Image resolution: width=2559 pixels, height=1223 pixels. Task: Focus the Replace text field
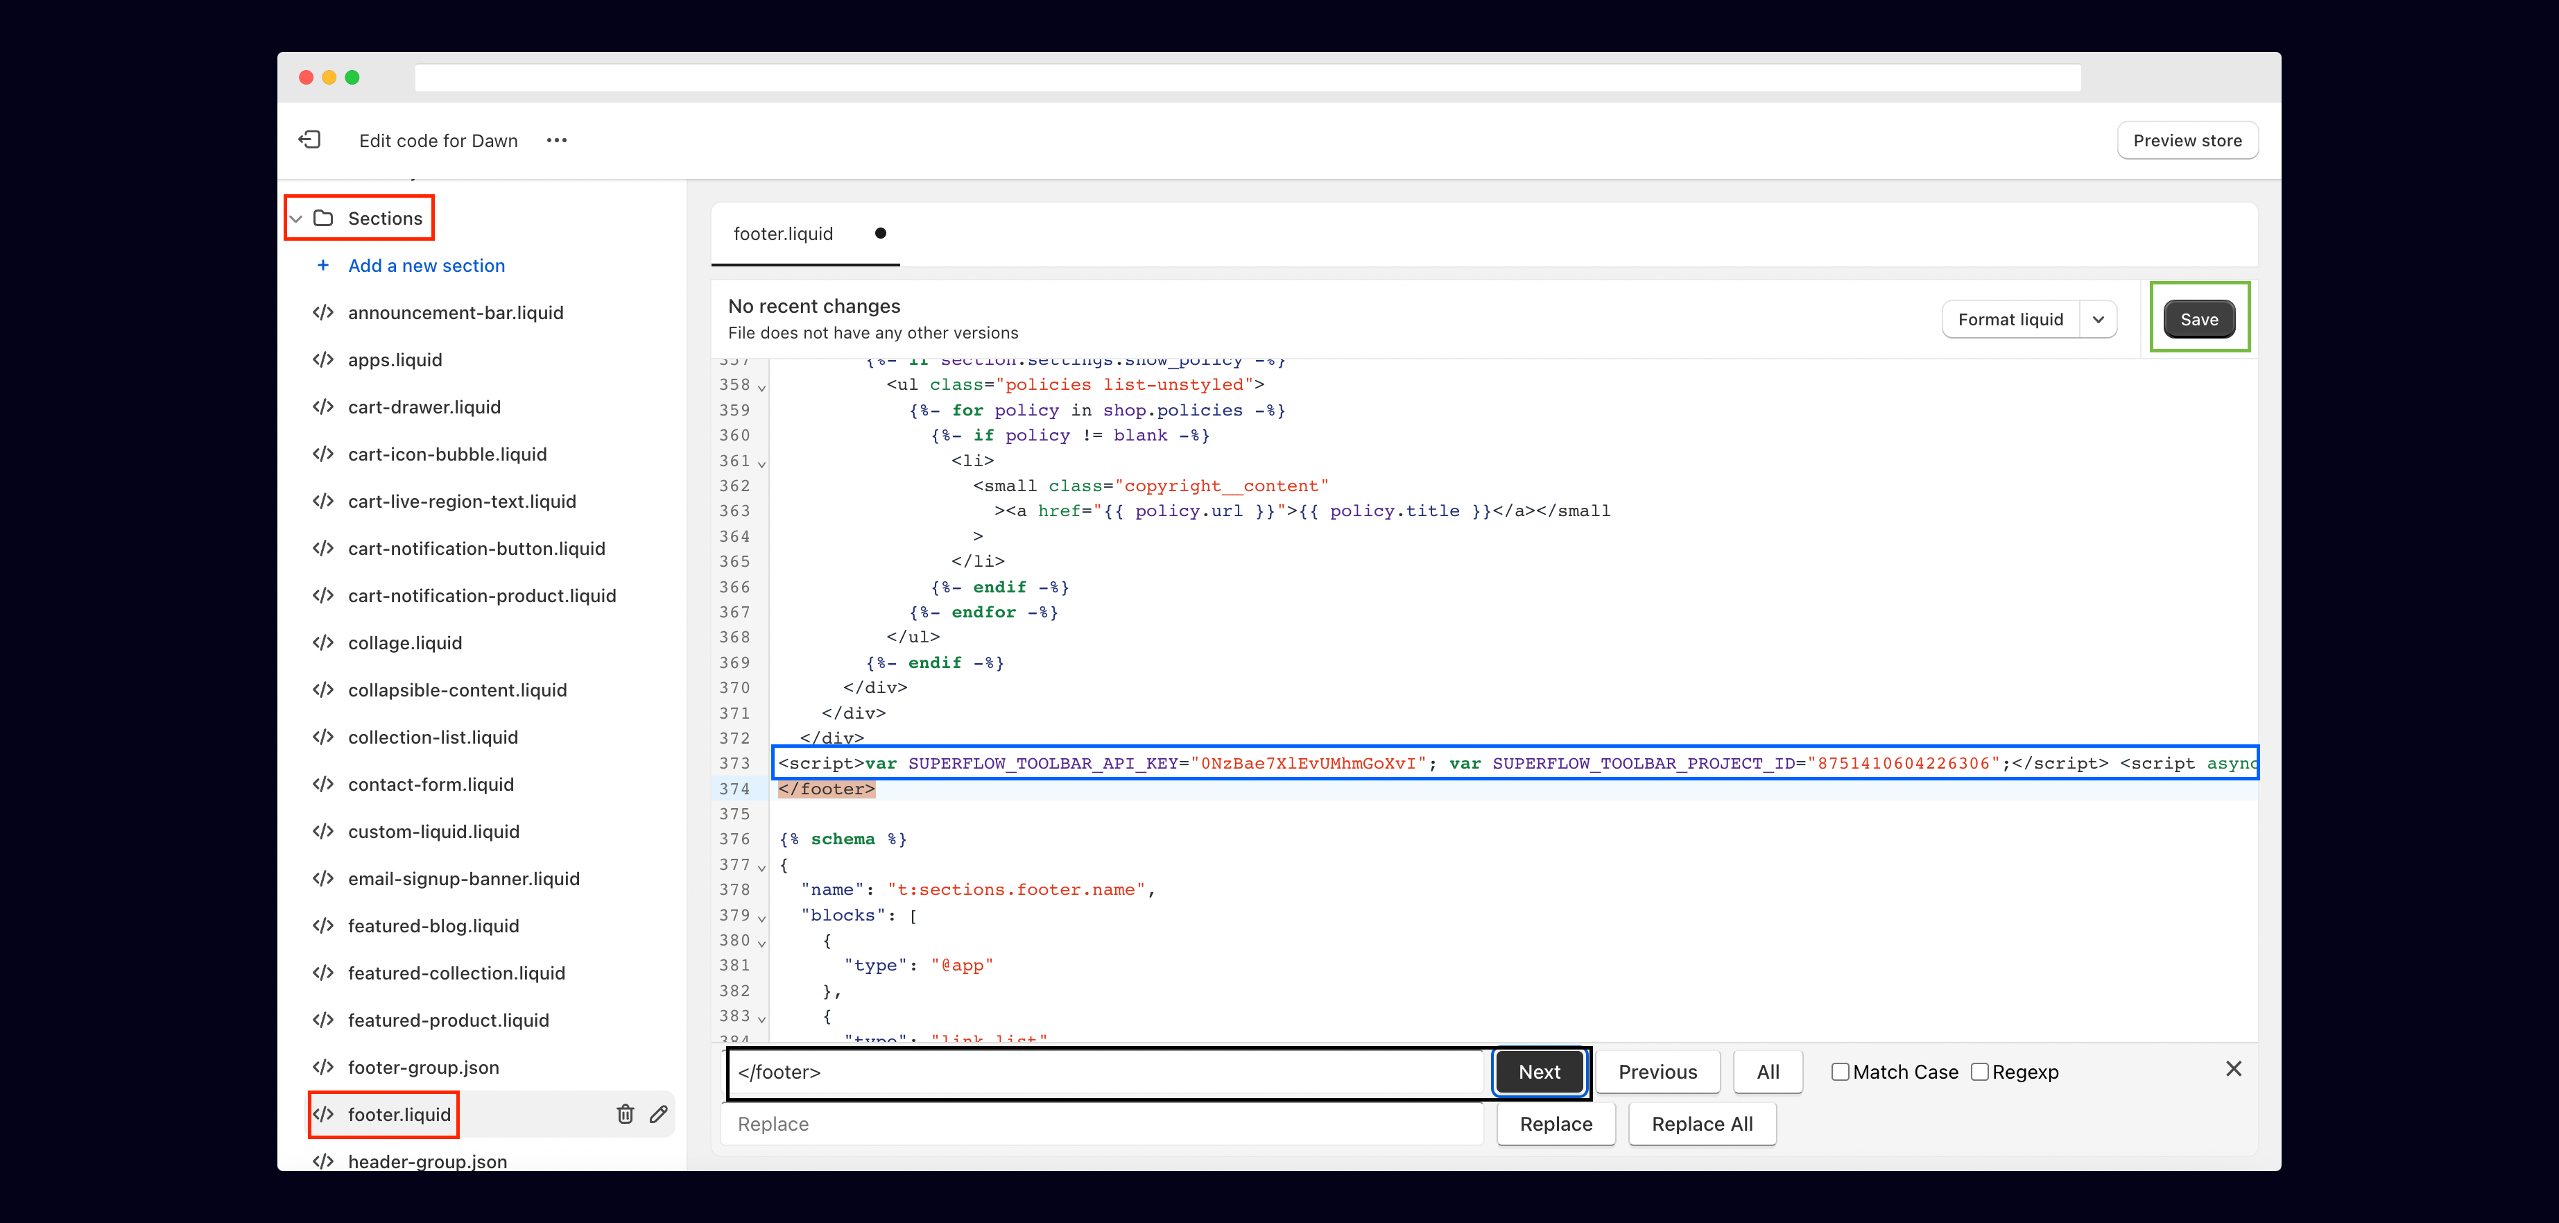coord(1103,1124)
